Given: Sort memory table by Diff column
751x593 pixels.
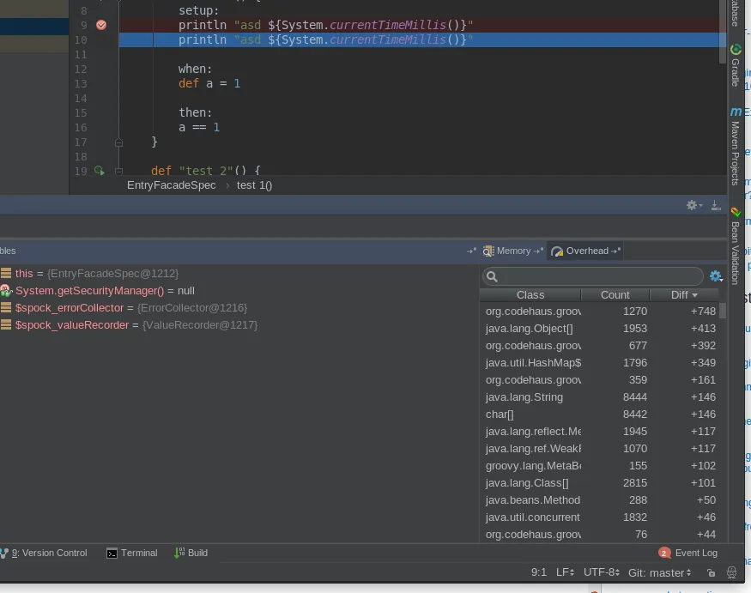Looking at the screenshot, I should pos(684,295).
